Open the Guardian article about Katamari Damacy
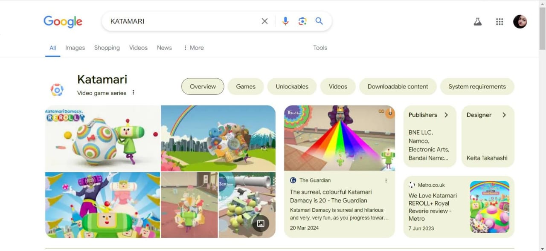This screenshot has height=251, width=546. click(x=331, y=196)
